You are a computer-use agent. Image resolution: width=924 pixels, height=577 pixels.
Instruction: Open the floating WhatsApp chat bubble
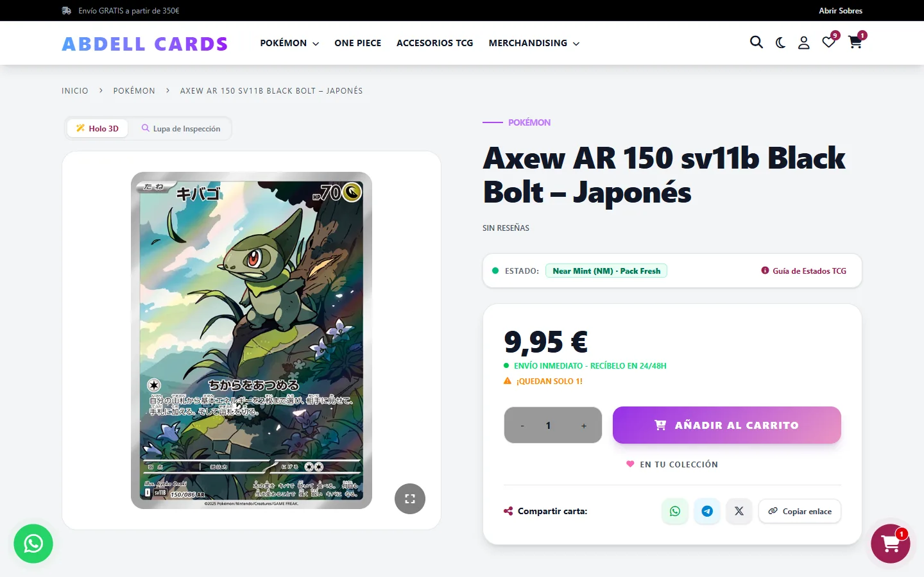[x=33, y=544]
